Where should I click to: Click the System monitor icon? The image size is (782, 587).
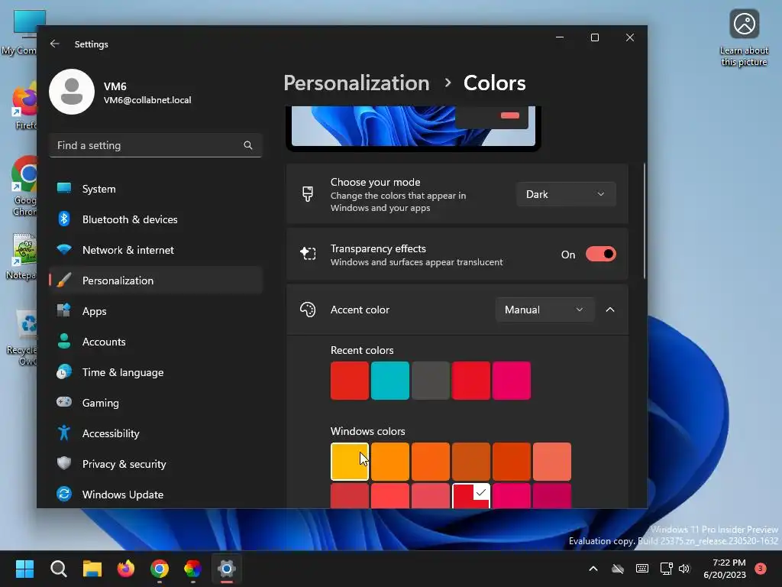(x=64, y=188)
